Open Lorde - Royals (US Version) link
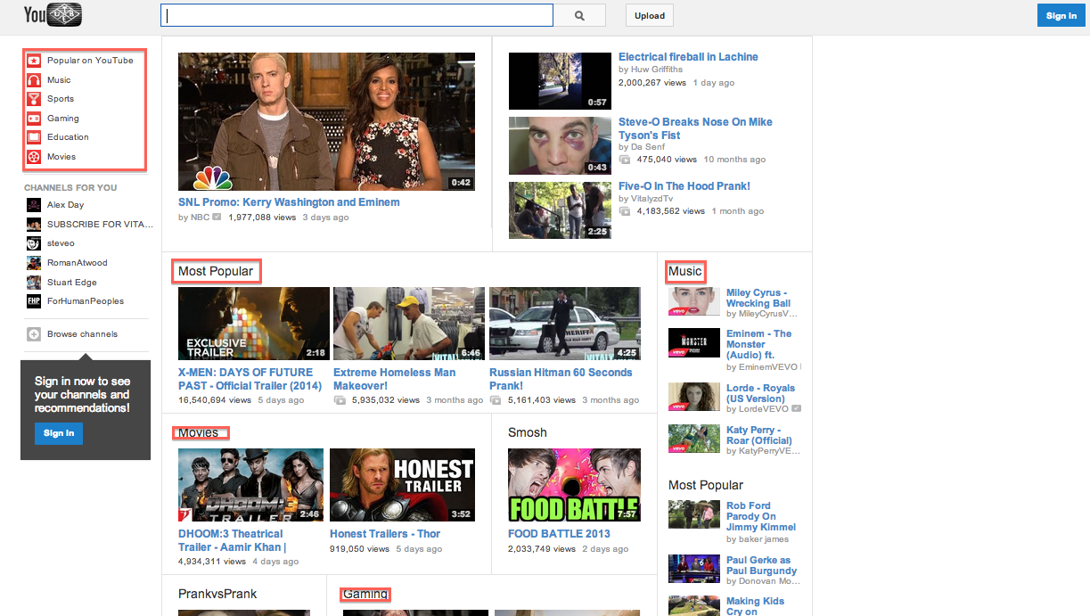Viewport: 1090px width, 616px height. [761, 393]
